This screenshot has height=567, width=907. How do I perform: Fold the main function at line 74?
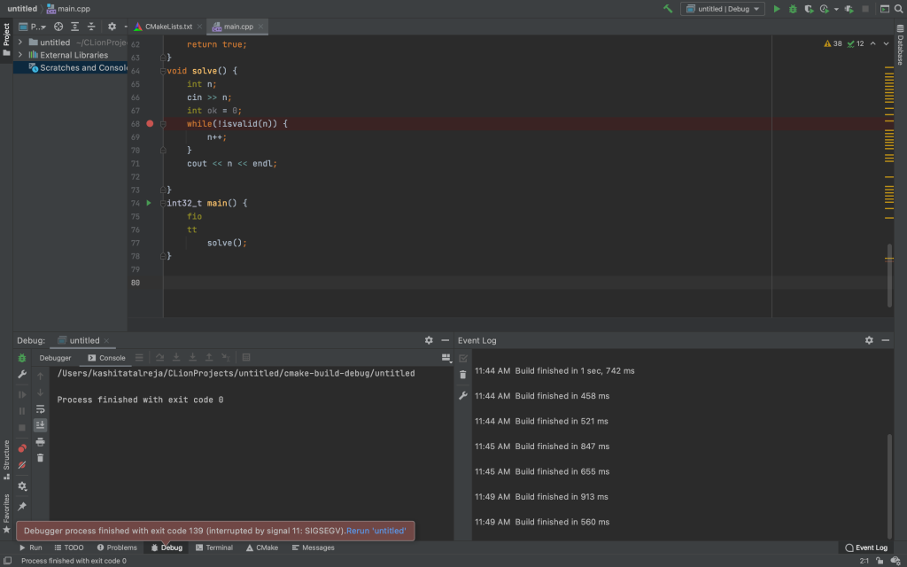(x=163, y=203)
